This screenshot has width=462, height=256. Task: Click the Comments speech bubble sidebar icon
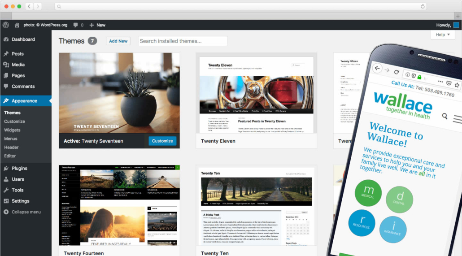pos(6,87)
